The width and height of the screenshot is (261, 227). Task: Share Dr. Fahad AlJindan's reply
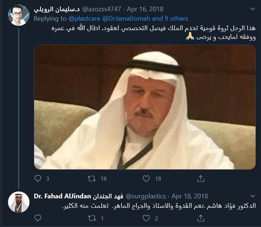(x=201, y=218)
